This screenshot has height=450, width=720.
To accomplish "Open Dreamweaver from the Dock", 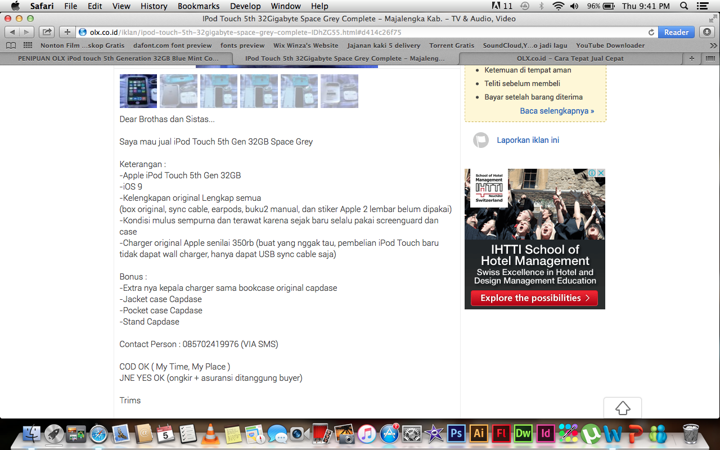I will pyautogui.click(x=523, y=433).
